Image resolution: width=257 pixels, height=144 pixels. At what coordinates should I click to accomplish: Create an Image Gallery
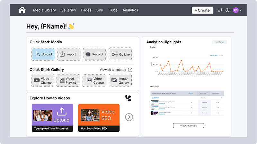point(120,80)
